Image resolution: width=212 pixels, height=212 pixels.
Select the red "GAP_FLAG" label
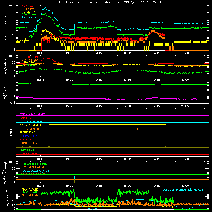click(26, 118)
